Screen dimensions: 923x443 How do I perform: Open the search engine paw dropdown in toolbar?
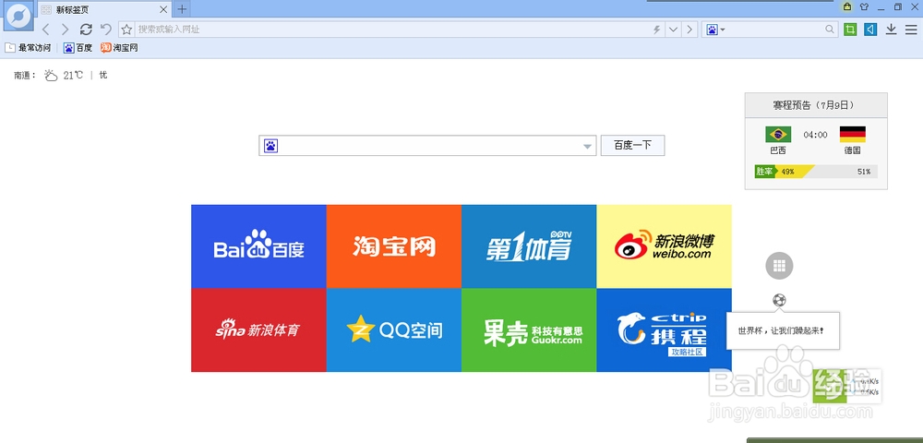pyautogui.click(x=716, y=30)
